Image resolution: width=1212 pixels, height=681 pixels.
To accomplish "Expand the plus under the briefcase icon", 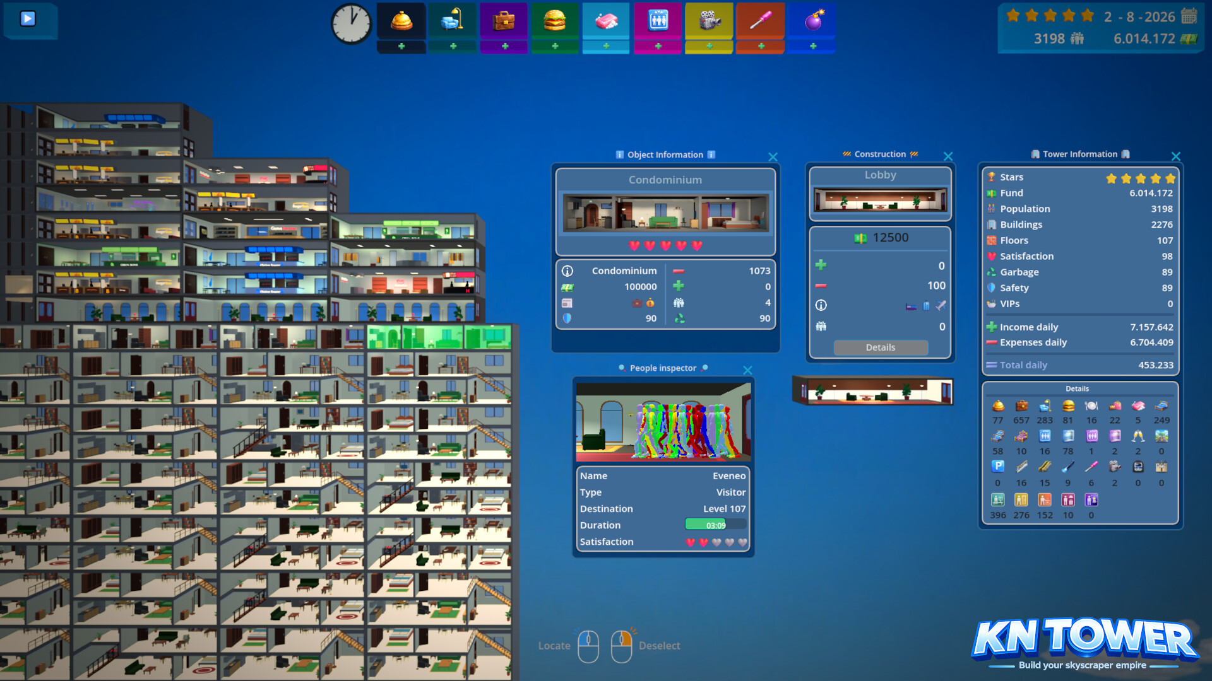I will click(x=504, y=47).
